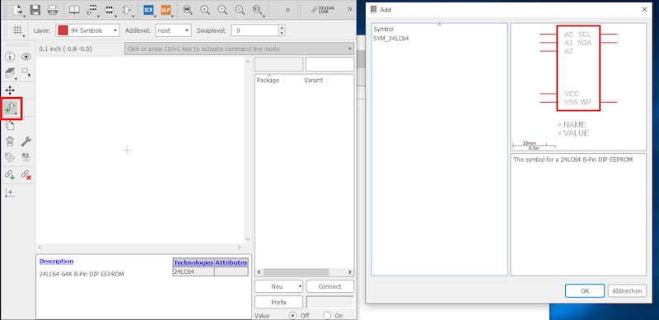The image size is (659, 320).
Task: Expand the command line history dropdown
Action: pyautogui.click(x=350, y=49)
